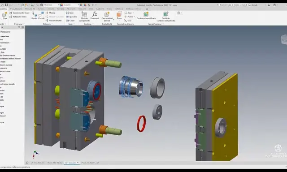Click Sostituto contorno semplificato tool
287x172 pixels.
click(x=166, y=17)
